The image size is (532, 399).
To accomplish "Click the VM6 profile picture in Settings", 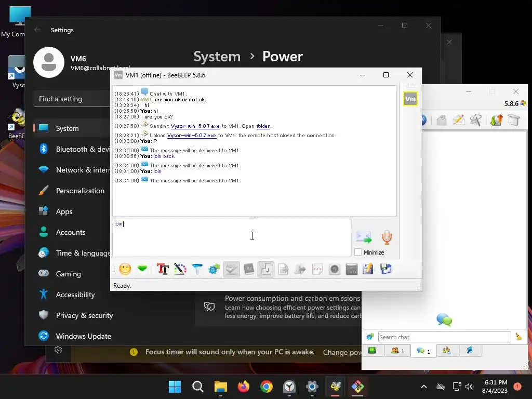I will (48, 62).
